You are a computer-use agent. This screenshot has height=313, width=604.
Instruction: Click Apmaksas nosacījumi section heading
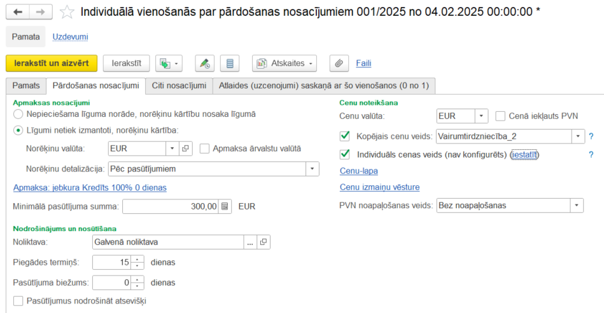51,103
